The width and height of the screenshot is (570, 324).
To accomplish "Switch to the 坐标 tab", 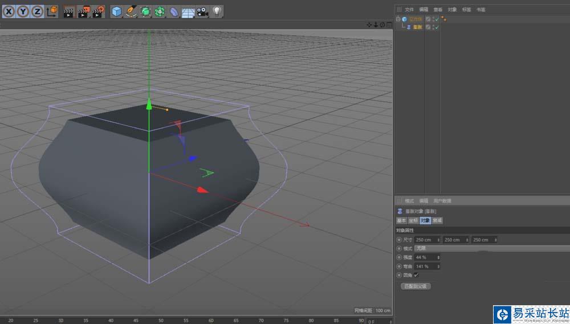I will (413, 220).
